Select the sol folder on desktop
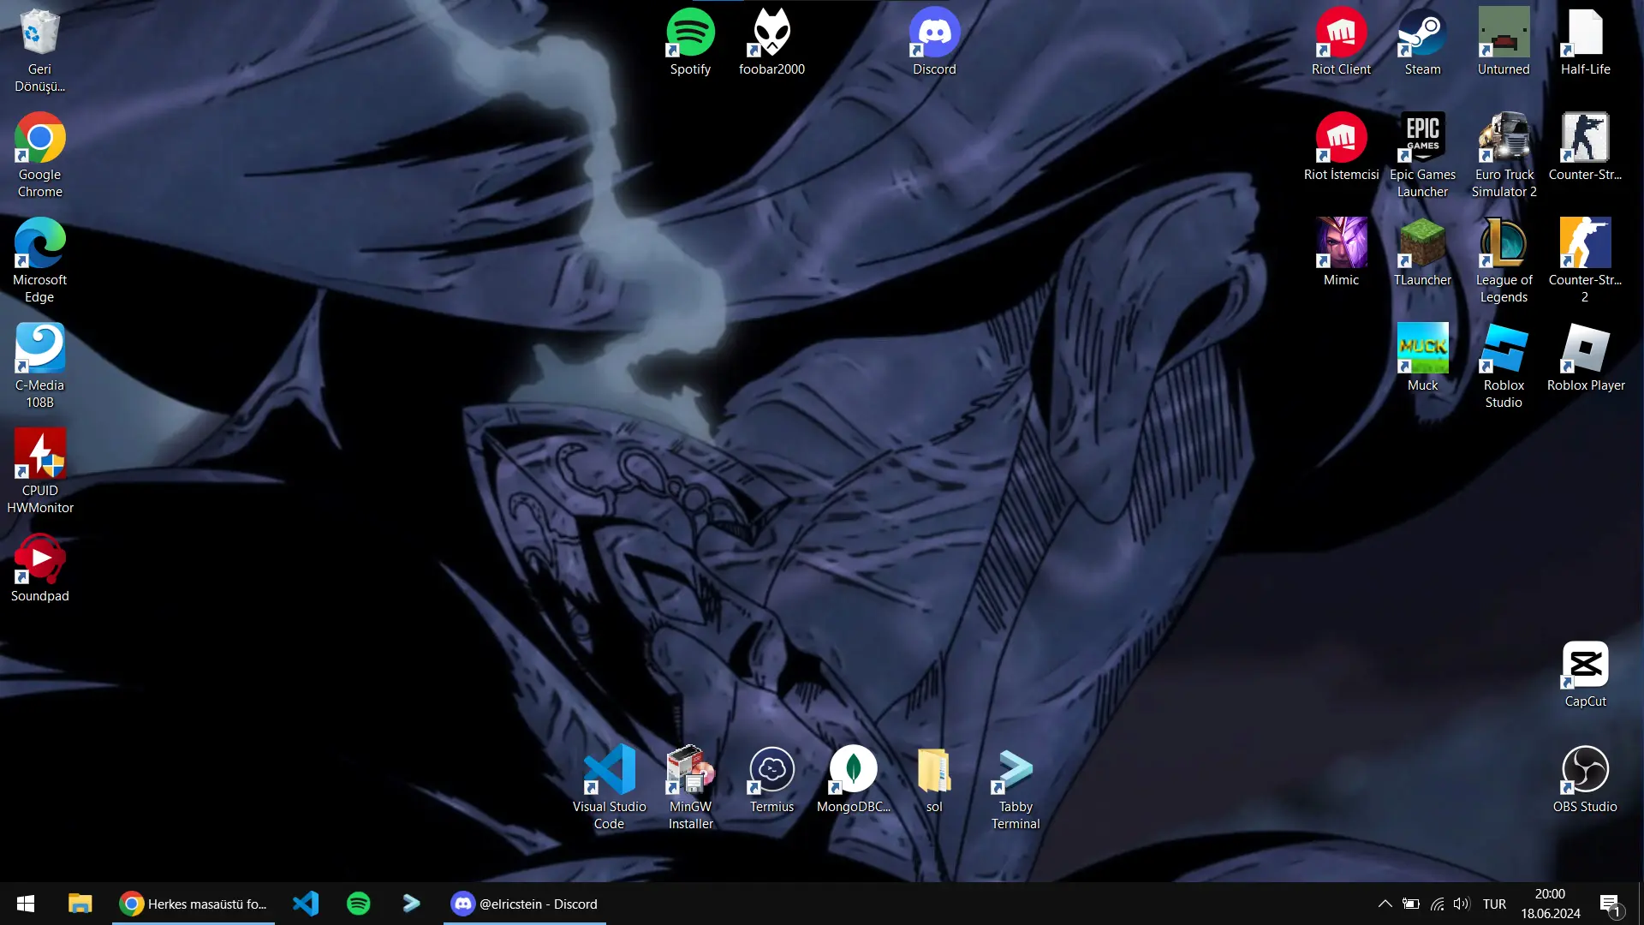 (934, 779)
